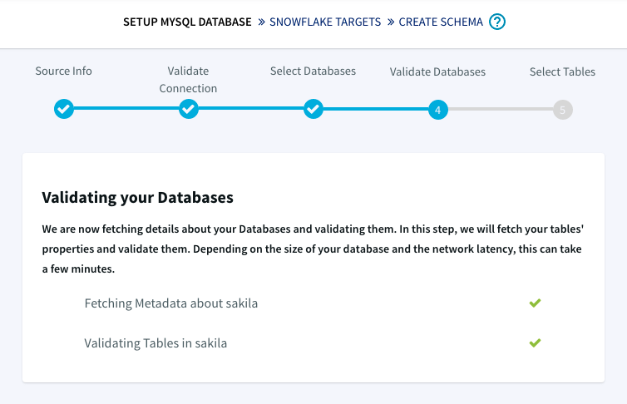This screenshot has width=627, height=404.
Task: Open the SNOWFLAKE TARGETS breadcrumb link
Action: pos(325,22)
